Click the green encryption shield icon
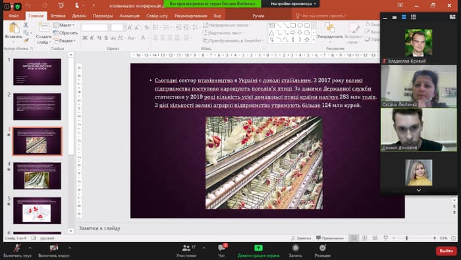The height and width of the screenshot is (260, 461). [x=17, y=7]
